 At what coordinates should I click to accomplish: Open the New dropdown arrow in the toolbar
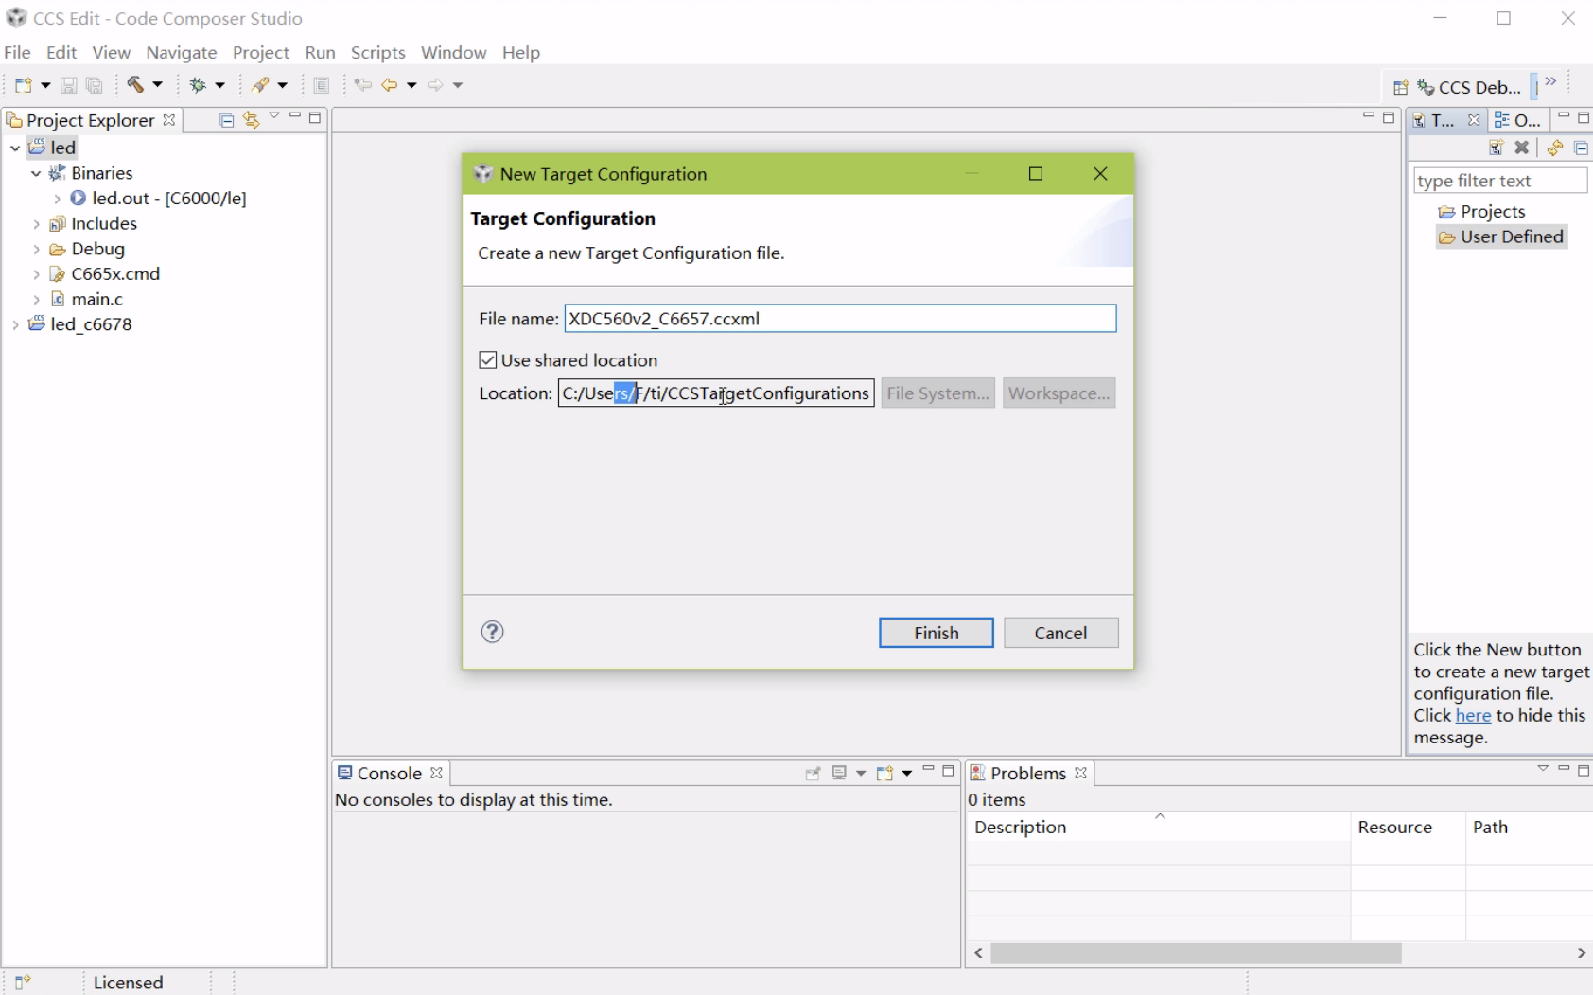click(44, 84)
